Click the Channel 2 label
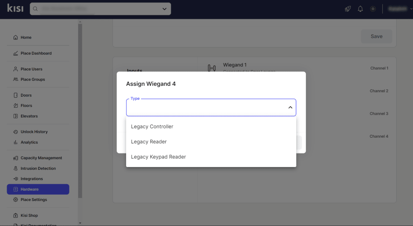Screen dimensions: 413x226 379,91
